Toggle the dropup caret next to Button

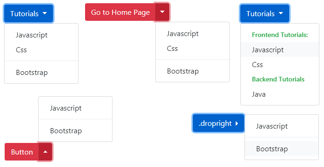tap(46, 152)
